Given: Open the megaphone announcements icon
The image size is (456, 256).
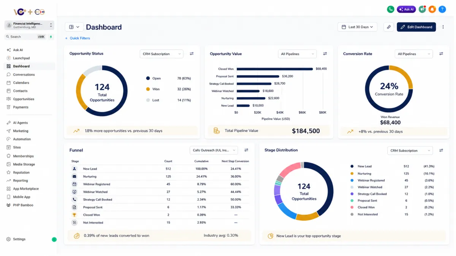Looking at the screenshot, I should tap(422, 9).
